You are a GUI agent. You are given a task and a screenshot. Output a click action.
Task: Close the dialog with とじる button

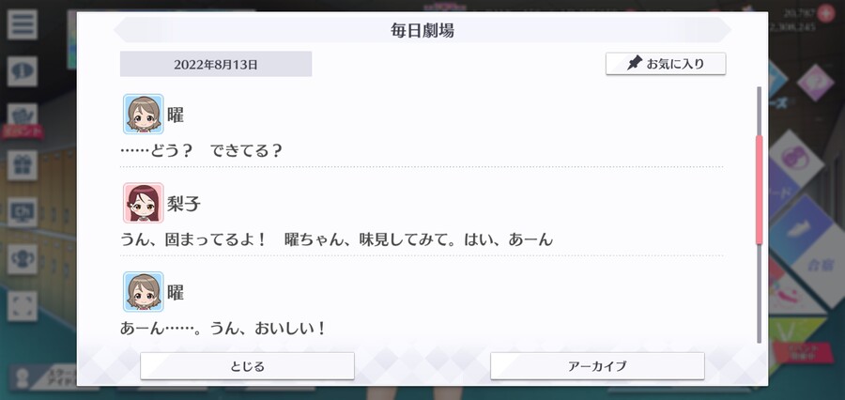[x=247, y=366]
